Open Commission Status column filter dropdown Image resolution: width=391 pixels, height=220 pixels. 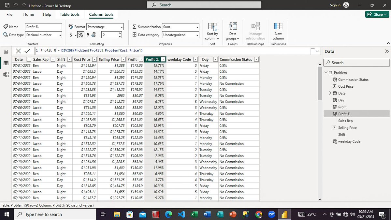256,59
